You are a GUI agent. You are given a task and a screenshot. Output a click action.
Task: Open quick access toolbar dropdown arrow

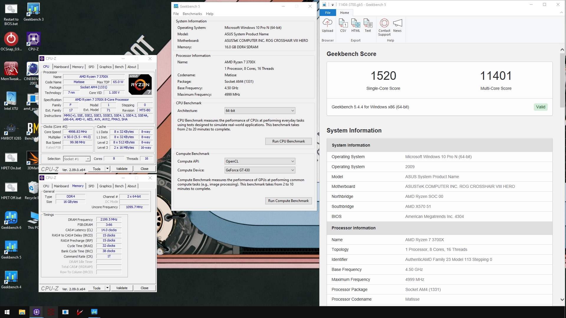pyautogui.click(x=333, y=5)
